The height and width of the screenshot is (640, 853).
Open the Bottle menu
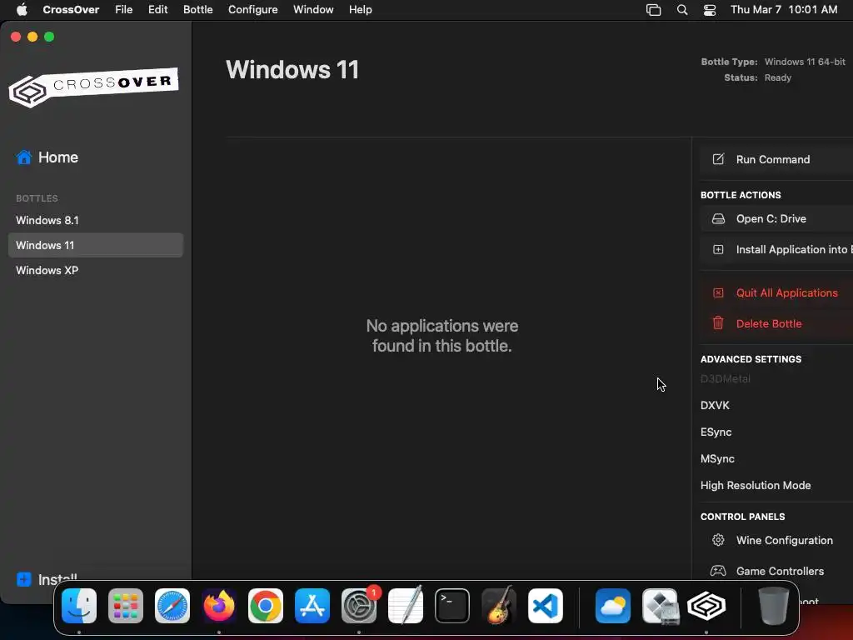click(198, 9)
